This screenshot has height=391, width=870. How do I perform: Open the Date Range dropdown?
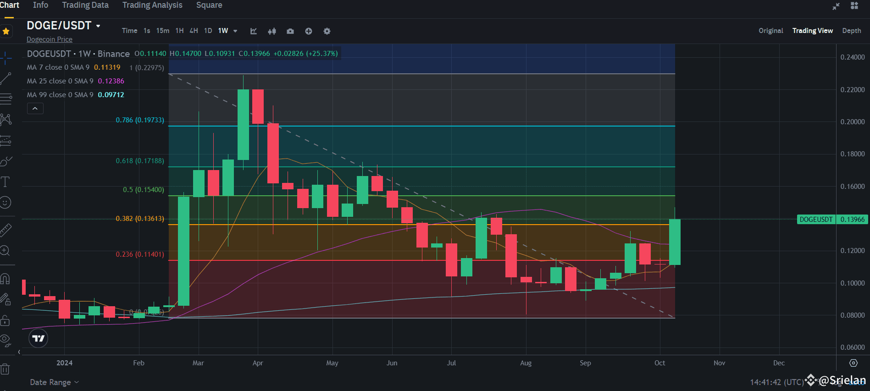(x=55, y=382)
